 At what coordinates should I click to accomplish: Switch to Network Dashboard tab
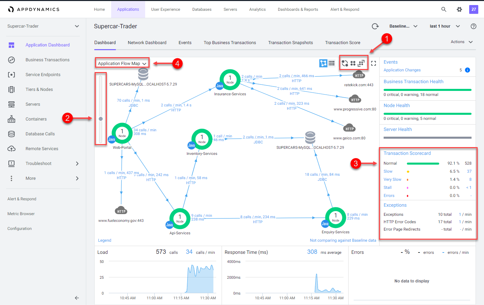click(x=147, y=42)
